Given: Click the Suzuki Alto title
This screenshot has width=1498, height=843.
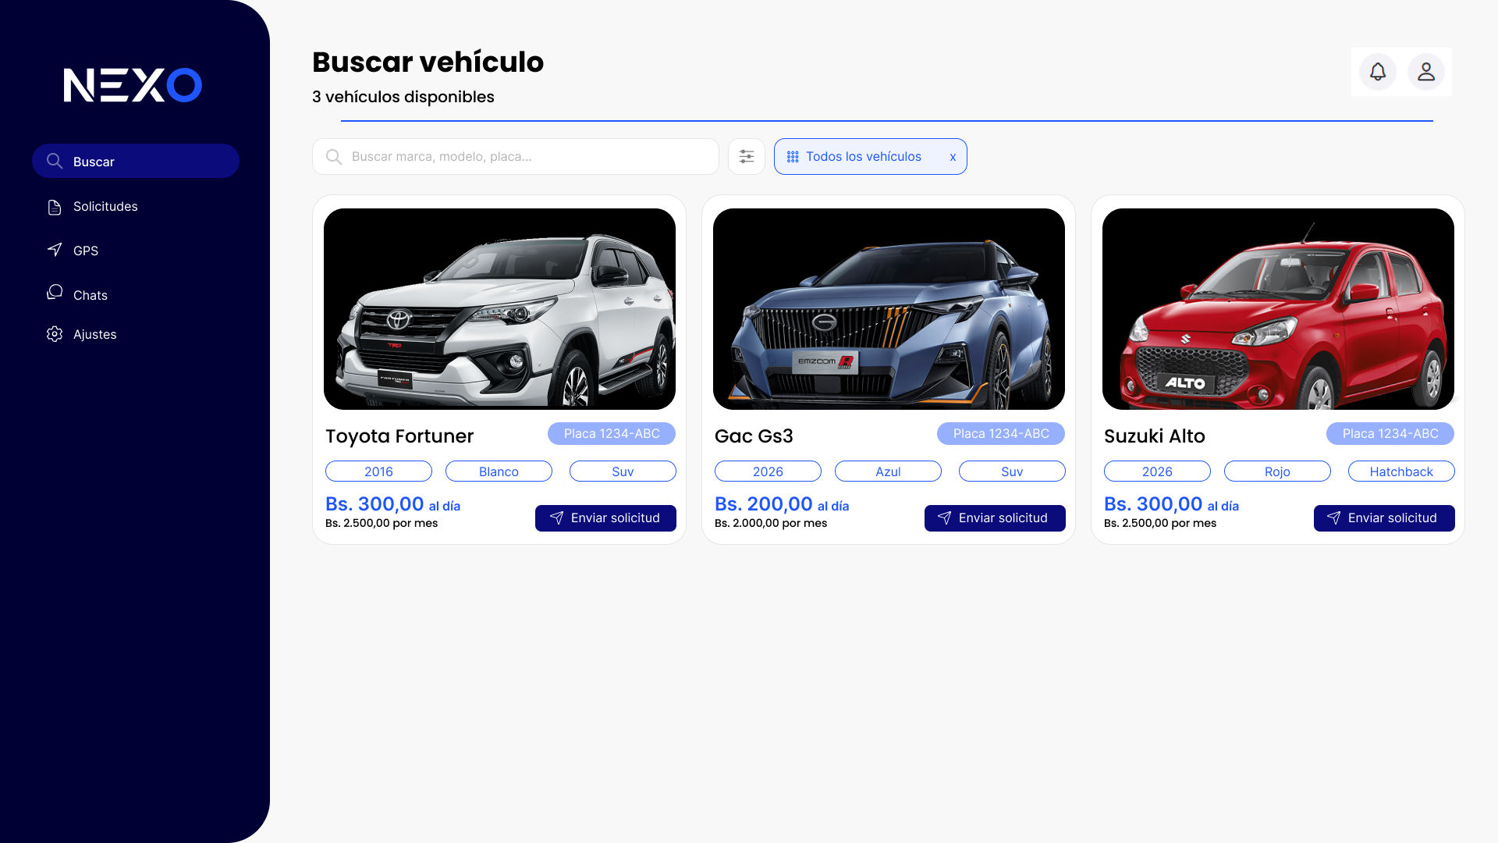Looking at the screenshot, I should pos(1155,436).
